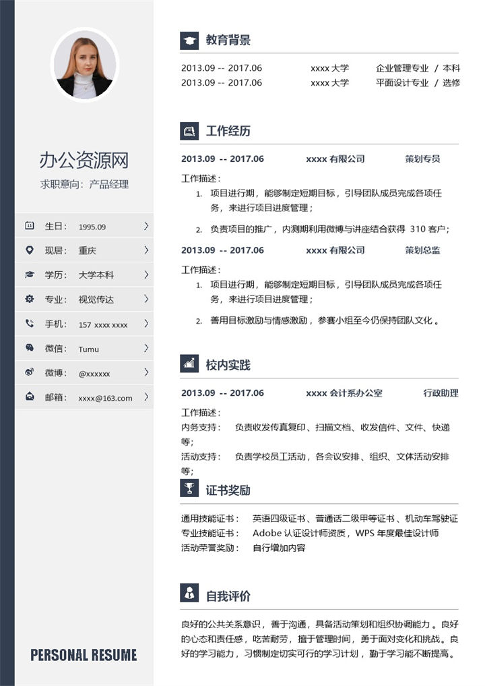
Task: Click the gear icon in the 专业 row
Action: [29, 299]
